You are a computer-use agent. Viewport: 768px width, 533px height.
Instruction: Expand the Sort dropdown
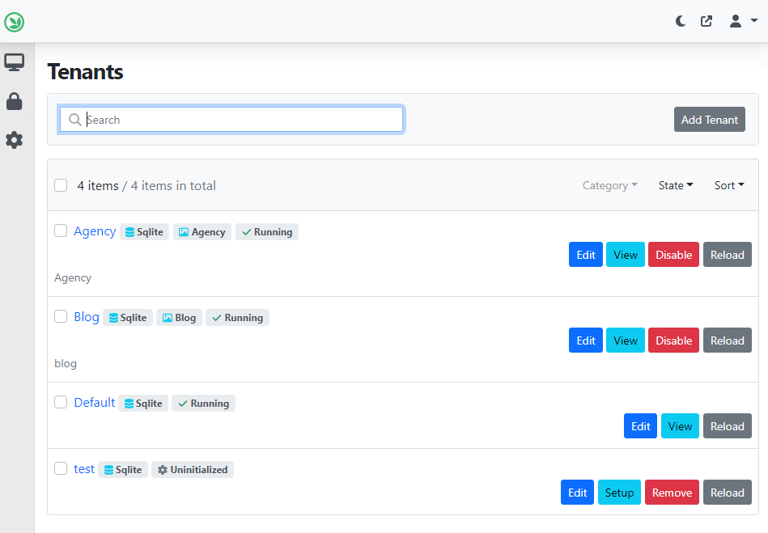[729, 185]
